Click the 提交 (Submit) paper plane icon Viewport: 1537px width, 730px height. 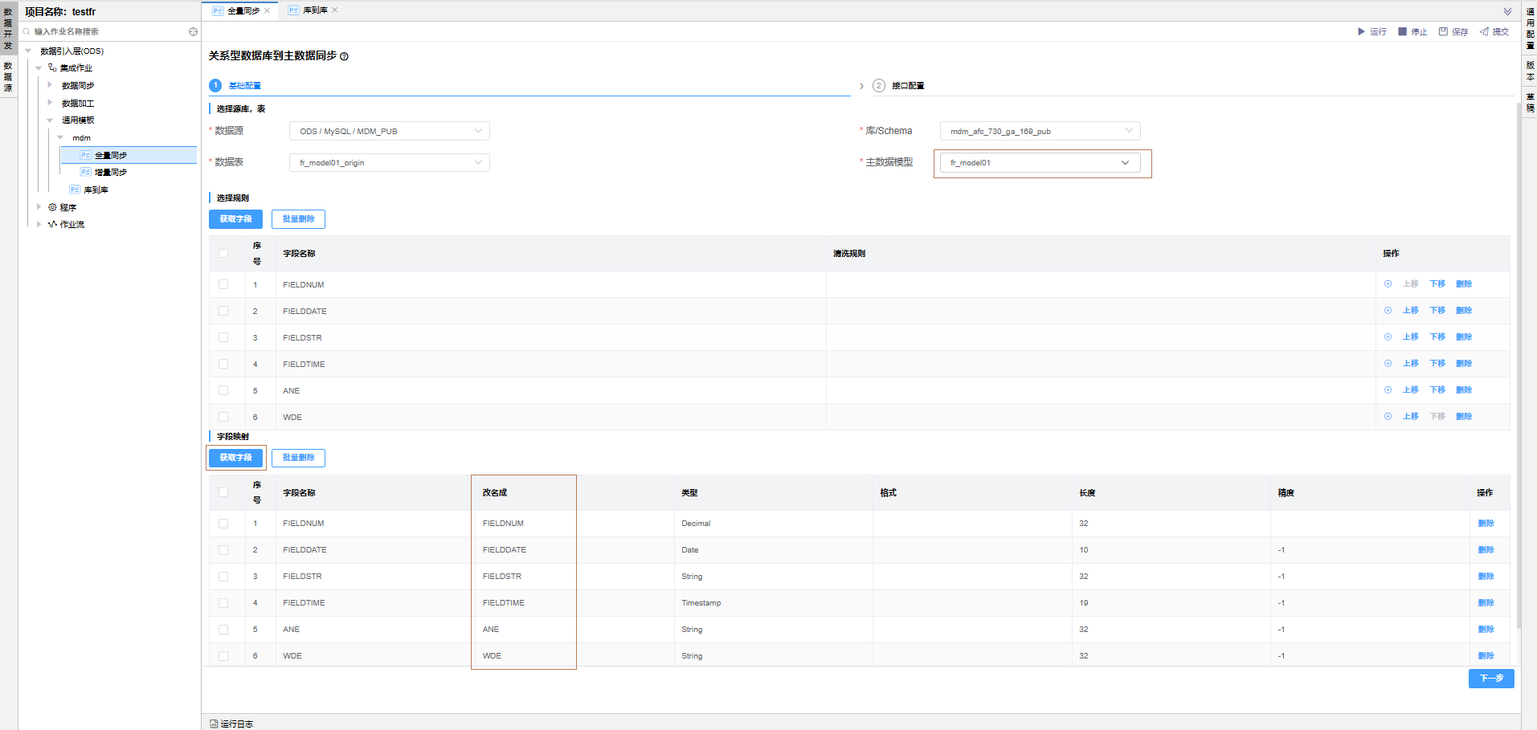[x=1484, y=32]
